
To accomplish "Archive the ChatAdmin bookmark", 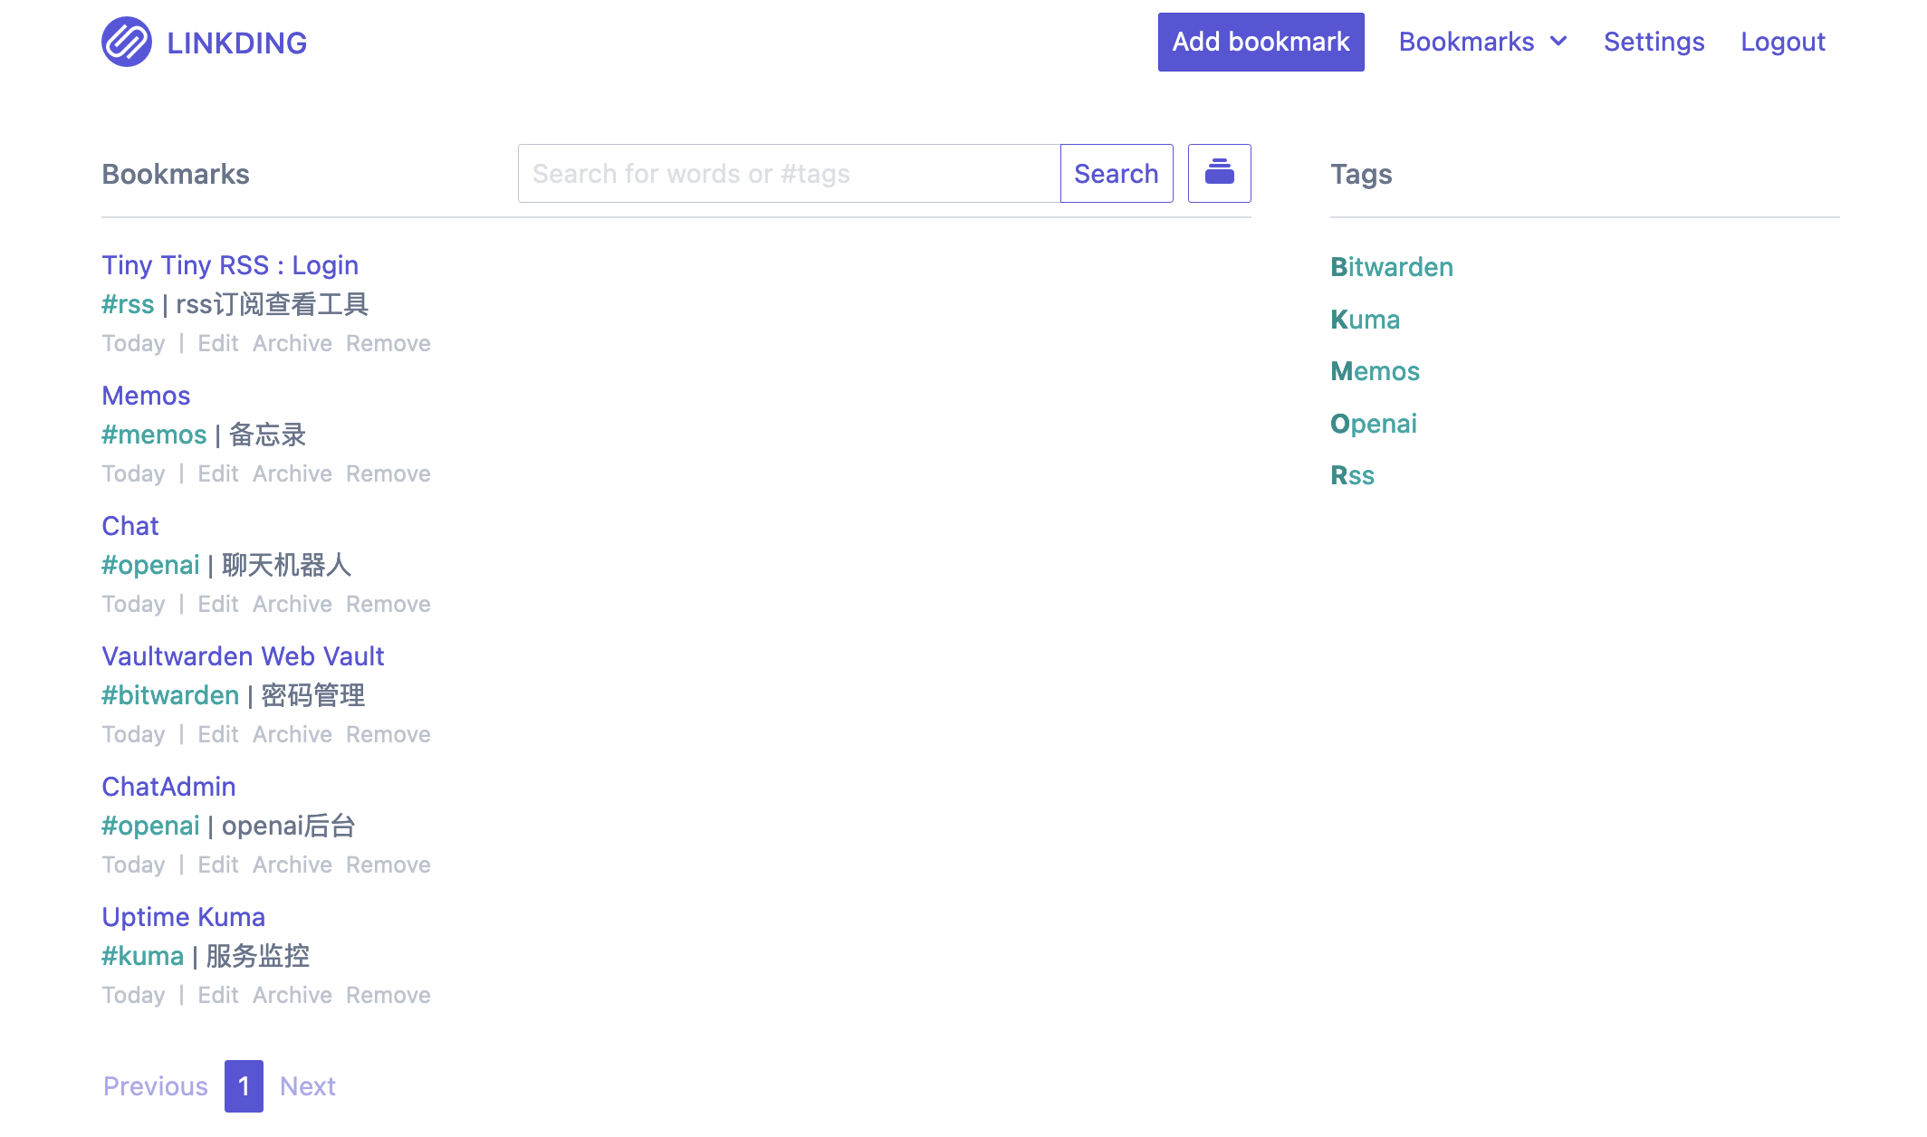I will click(x=292, y=865).
